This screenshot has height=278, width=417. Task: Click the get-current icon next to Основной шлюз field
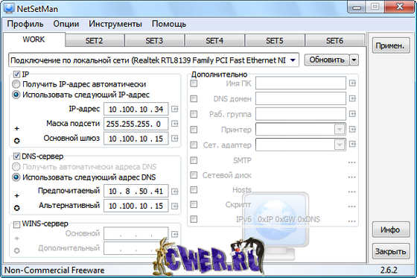point(174,138)
